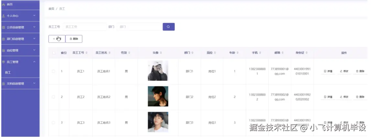
Task: Click email 773890002@qq.com cell
Action: 280,97
